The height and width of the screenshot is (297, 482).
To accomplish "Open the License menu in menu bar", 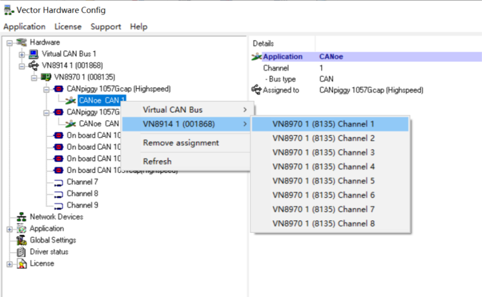I will 68,27.
